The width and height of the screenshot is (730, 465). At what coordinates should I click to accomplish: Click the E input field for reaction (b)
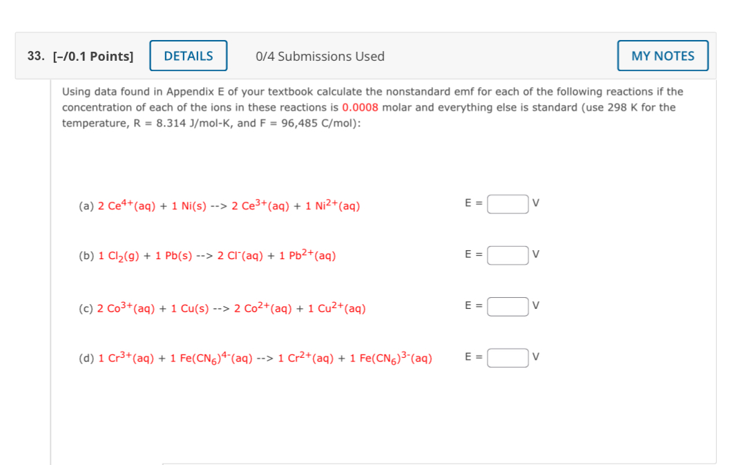point(508,255)
